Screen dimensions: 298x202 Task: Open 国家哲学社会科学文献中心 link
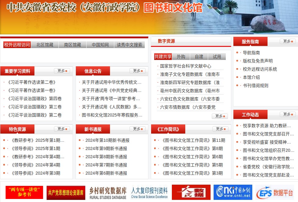coord(186,66)
